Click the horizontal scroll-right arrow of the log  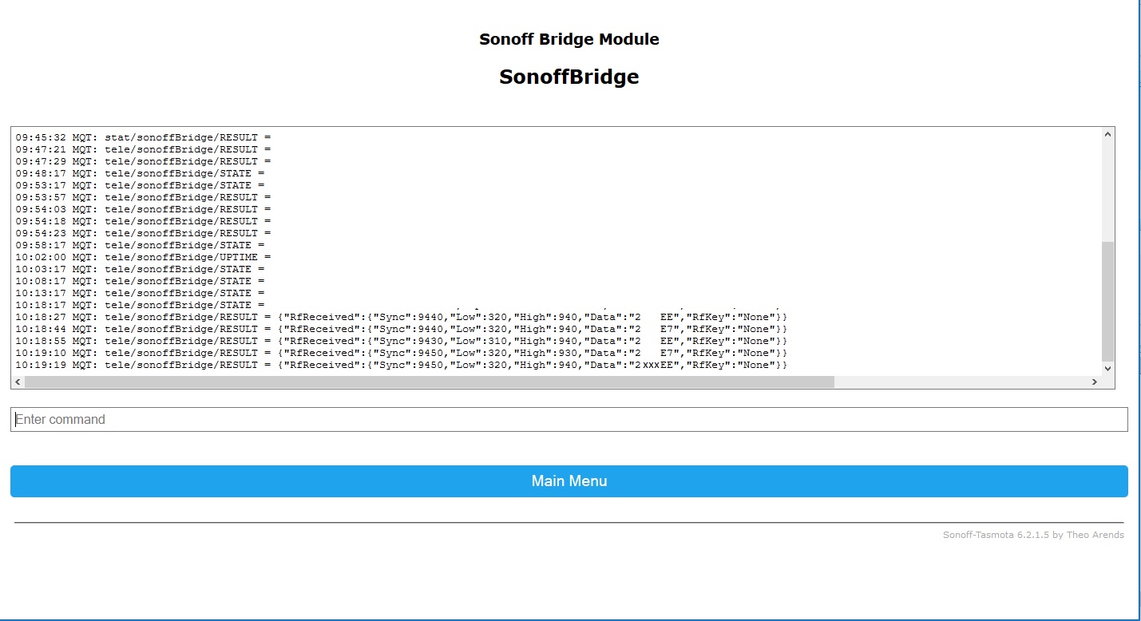pyautogui.click(x=1095, y=382)
